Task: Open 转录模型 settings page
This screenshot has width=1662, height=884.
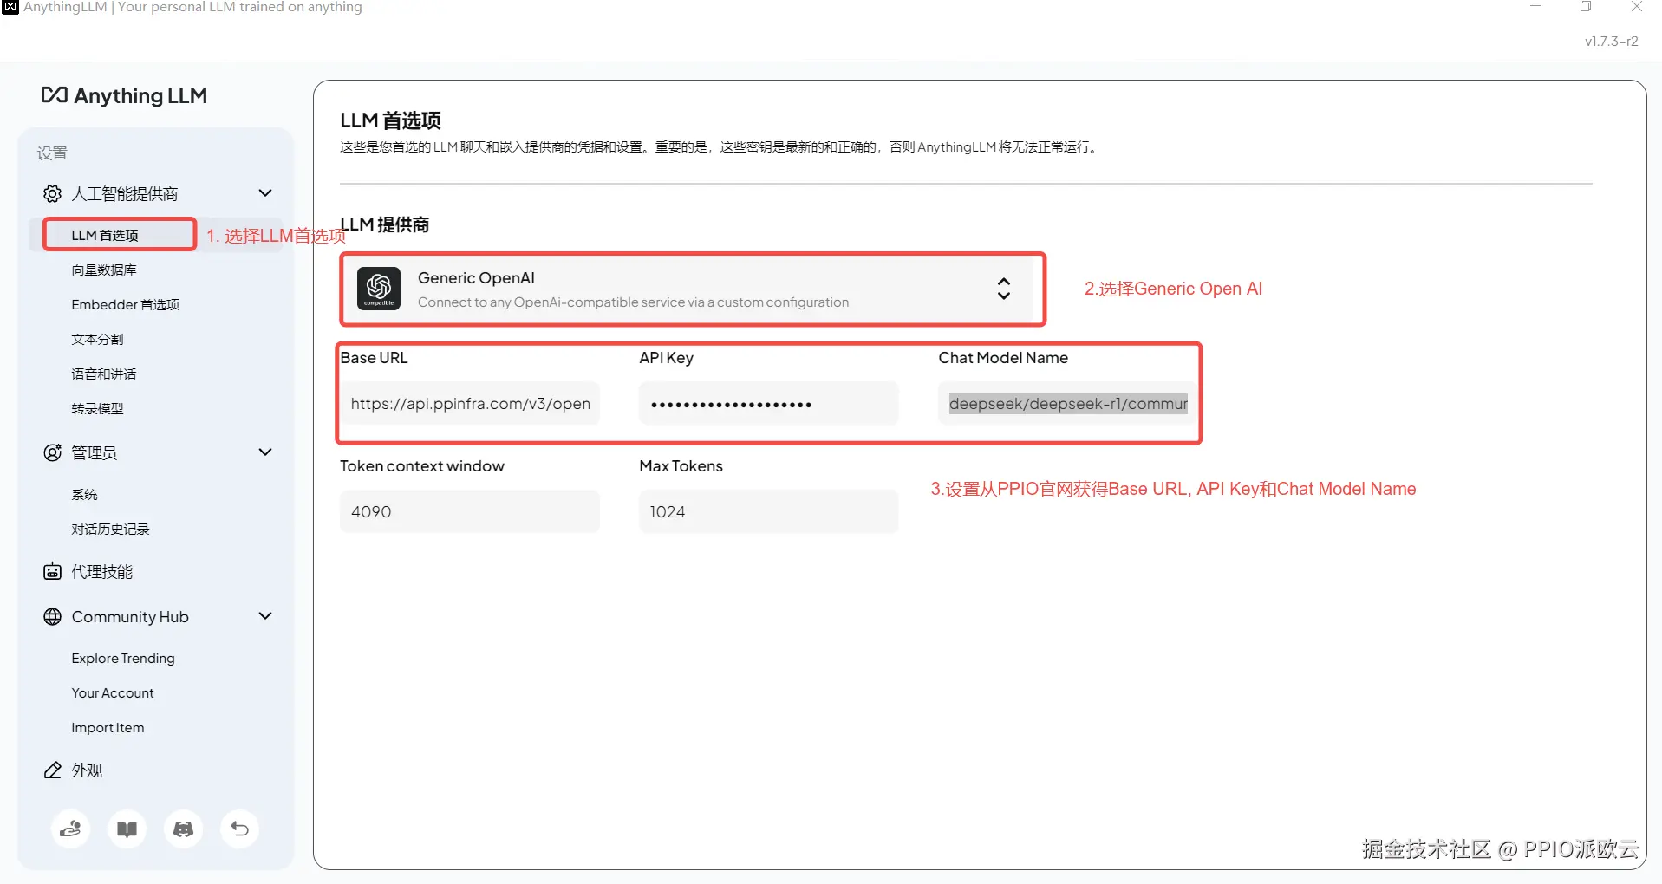Action: click(x=97, y=408)
